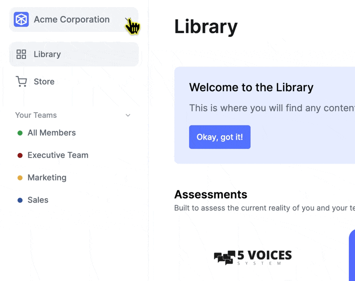This screenshot has height=281, width=355.
Task: Open the Library menu item
Action: [x=74, y=54]
